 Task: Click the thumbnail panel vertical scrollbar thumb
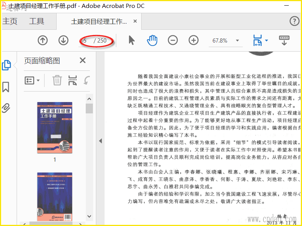[x=89, y=108]
